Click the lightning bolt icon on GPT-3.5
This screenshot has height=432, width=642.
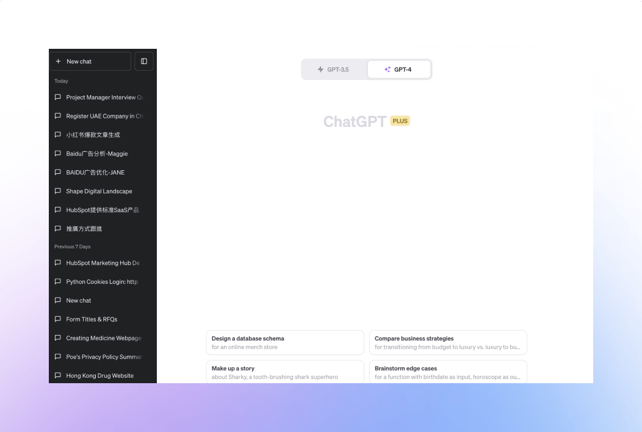[320, 70]
